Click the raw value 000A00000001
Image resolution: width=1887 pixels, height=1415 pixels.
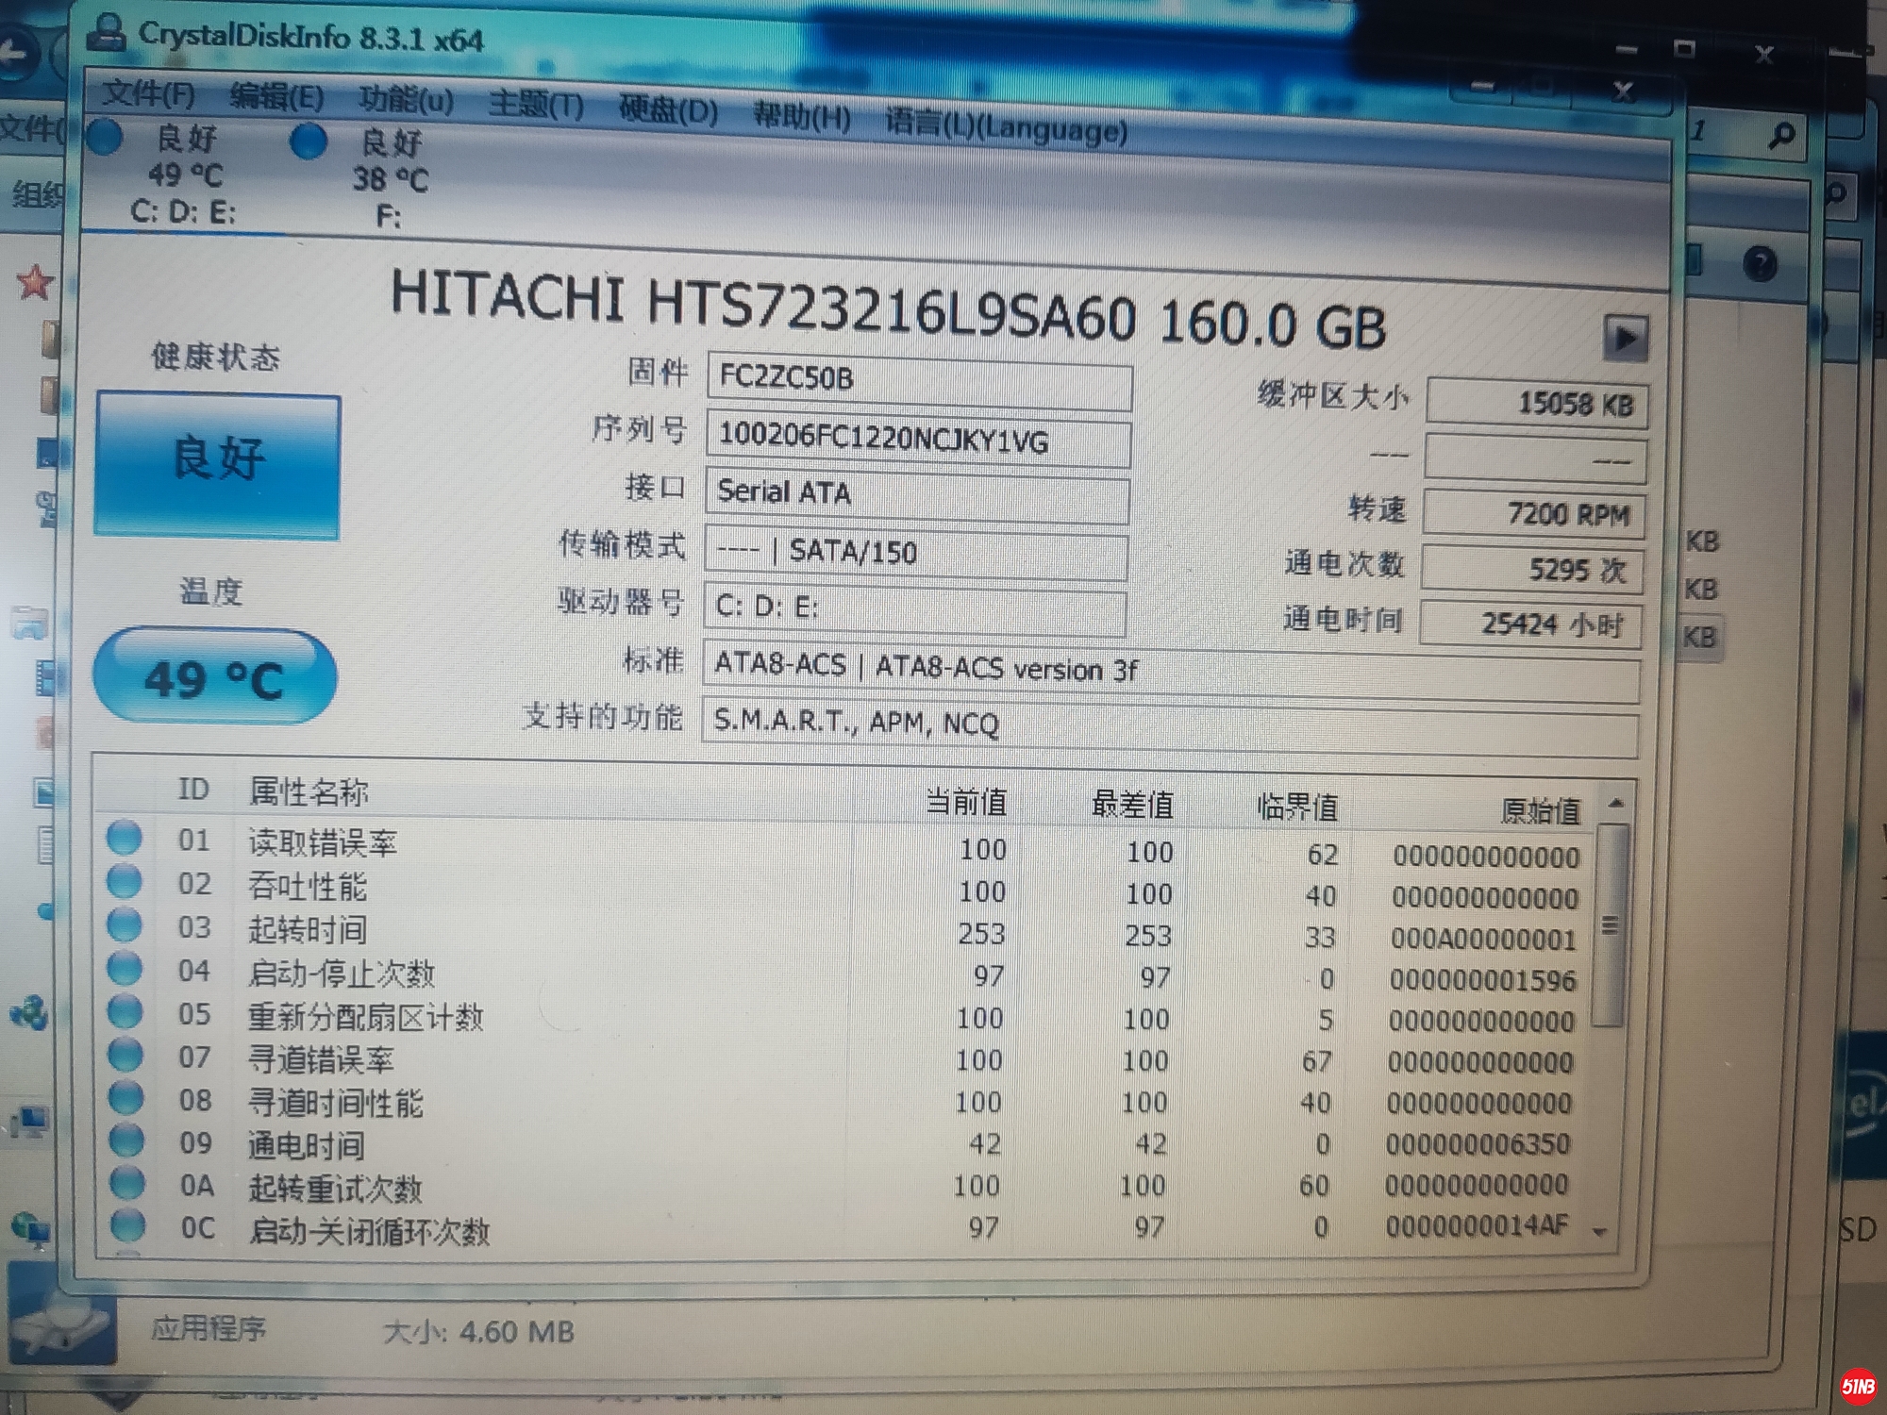[x=1483, y=940]
